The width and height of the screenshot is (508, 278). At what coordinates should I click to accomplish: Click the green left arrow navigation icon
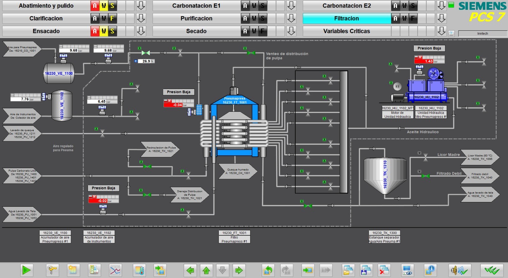(x=190, y=270)
